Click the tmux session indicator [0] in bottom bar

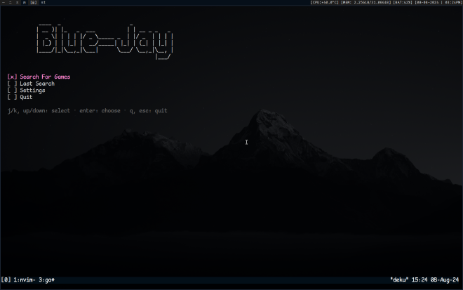(6, 279)
